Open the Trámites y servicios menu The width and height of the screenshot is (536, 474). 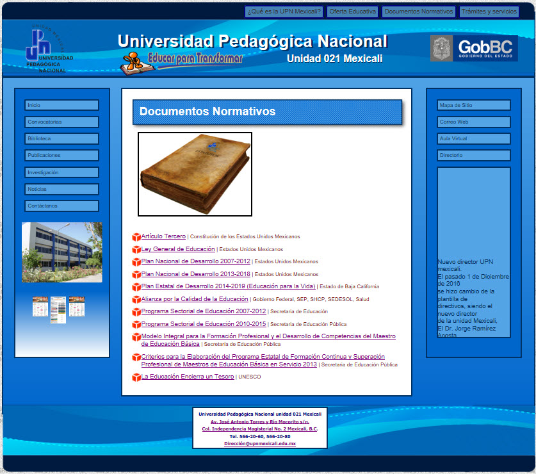[x=489, y=12]
